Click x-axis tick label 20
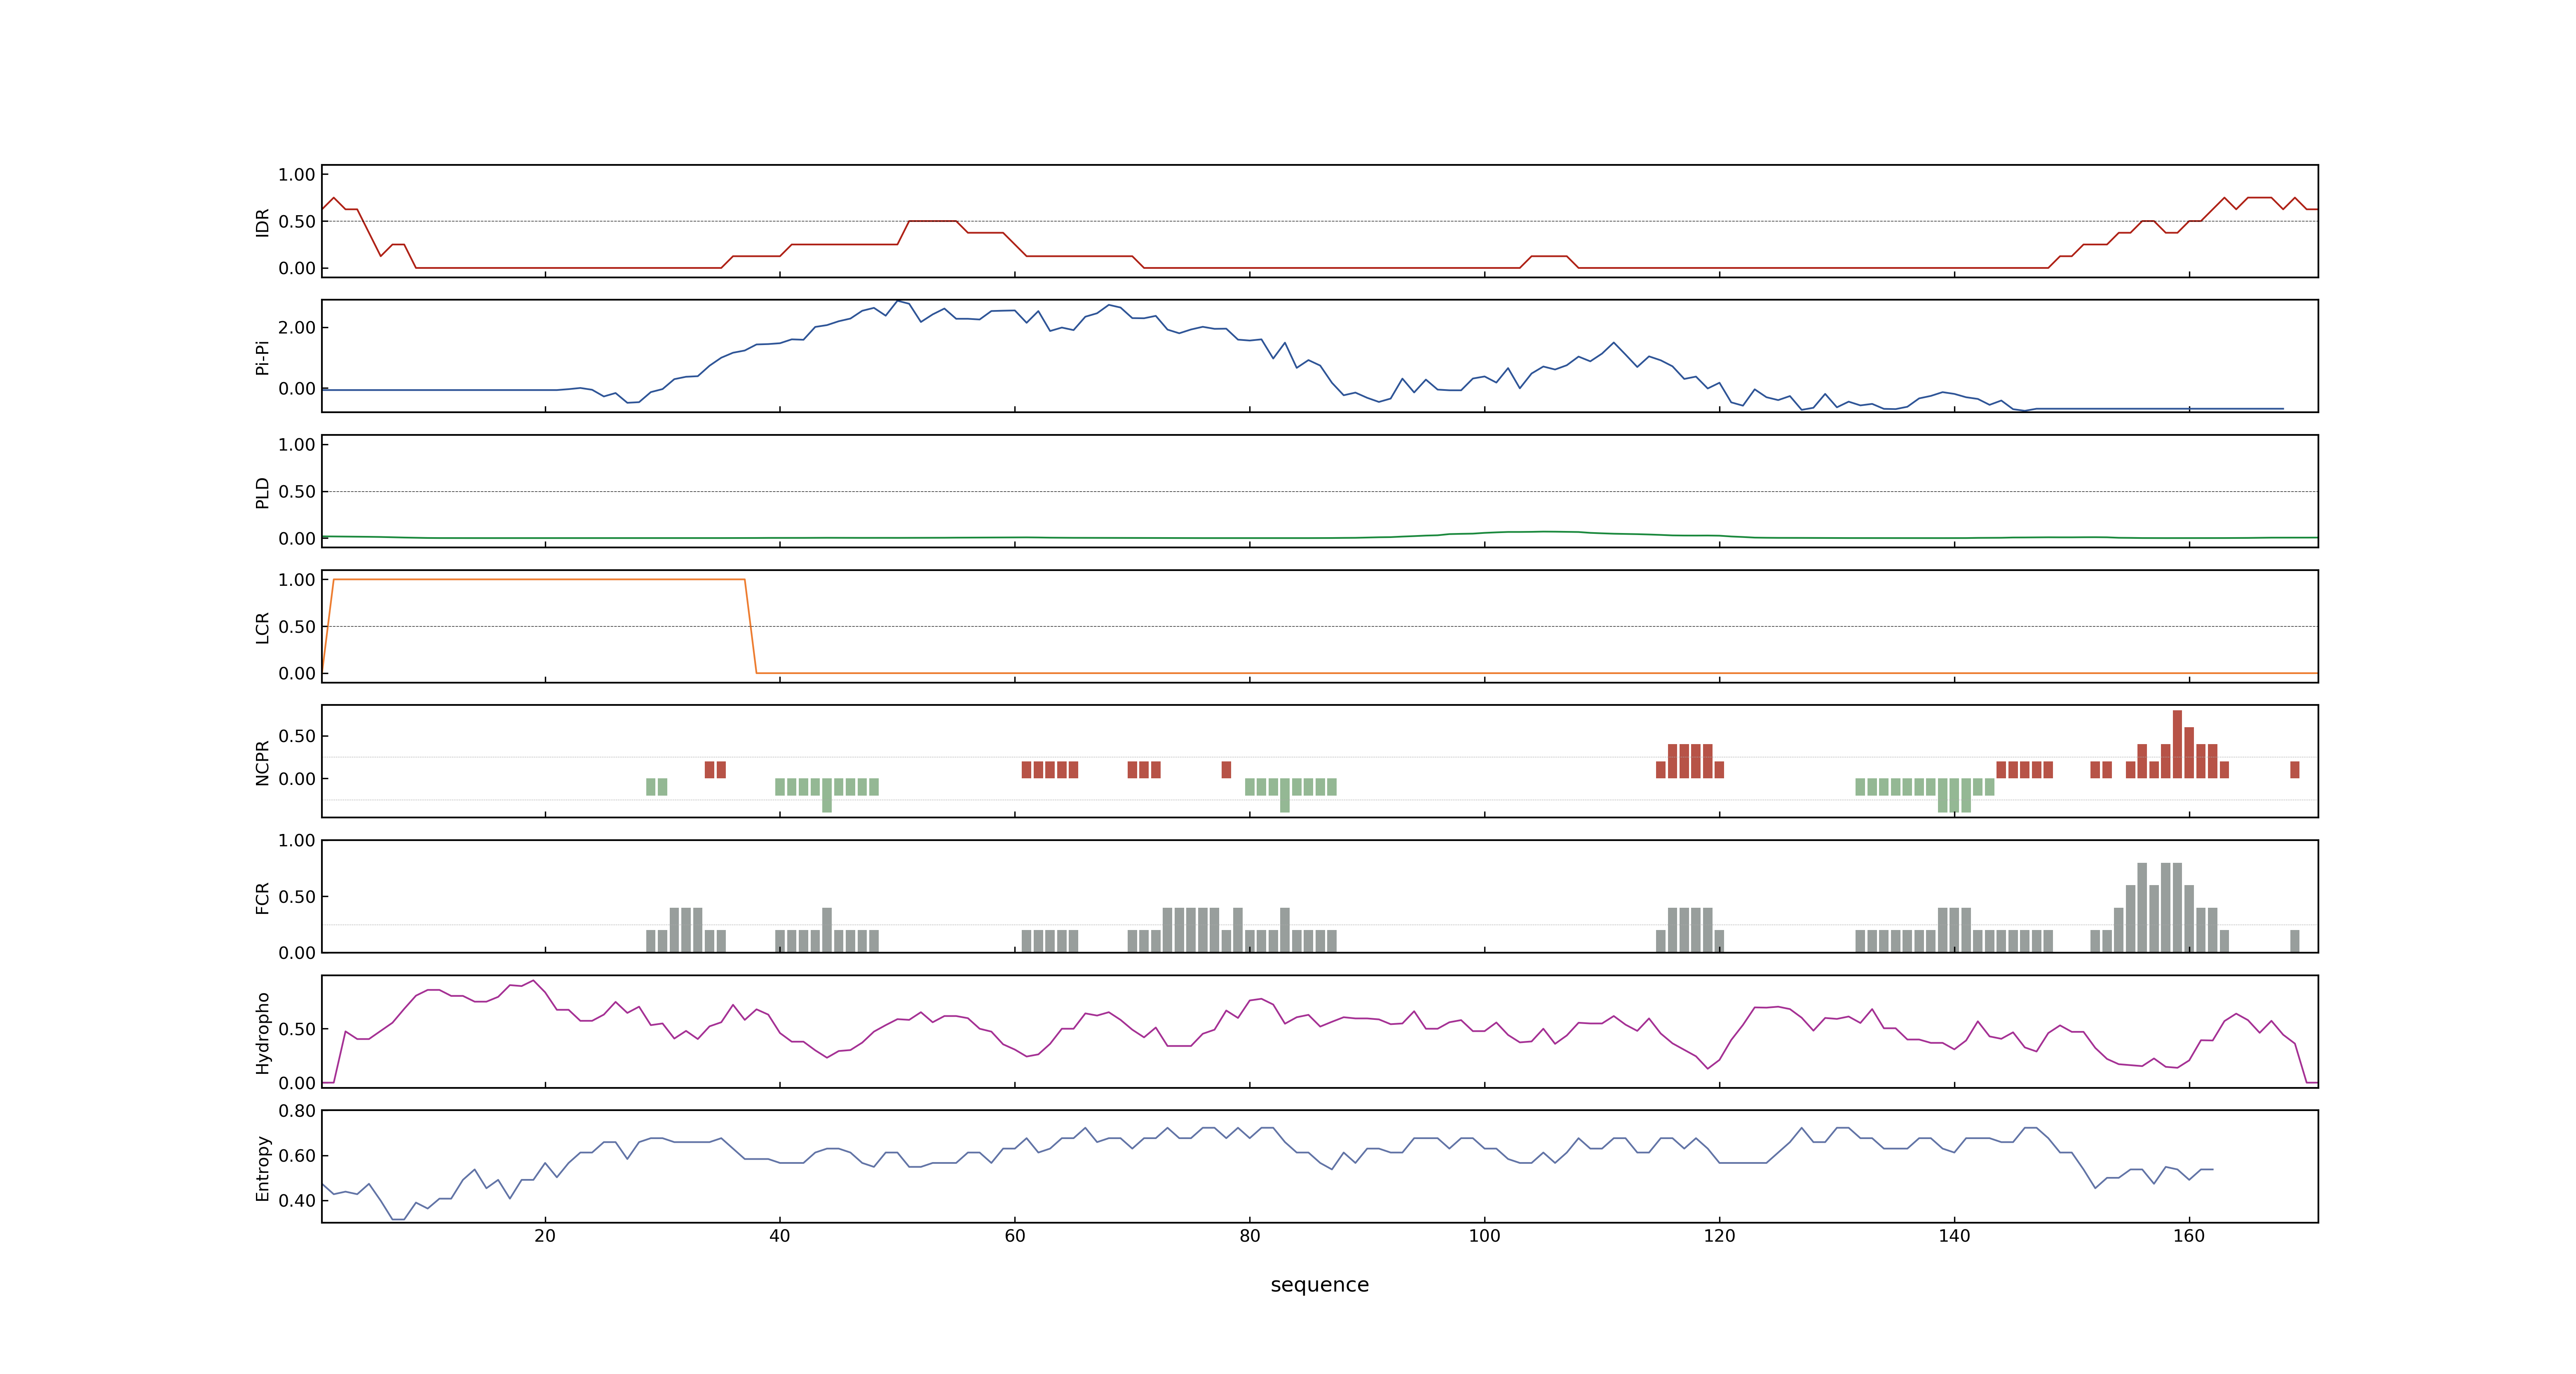The height and width of the screenshot is (1374, 2576). 545,1236
